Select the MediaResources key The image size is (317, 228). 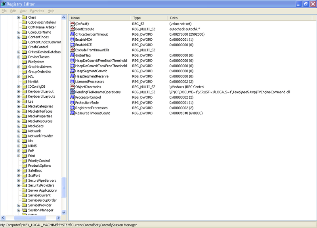pos(40,121)
